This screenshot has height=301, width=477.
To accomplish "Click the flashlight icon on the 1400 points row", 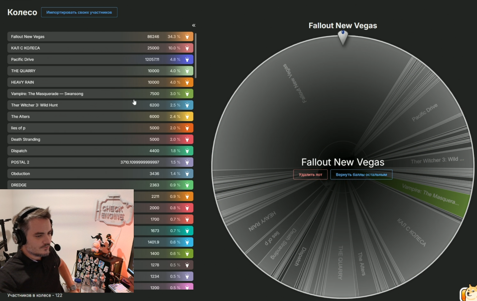I will pyautogui.click(x=187, y=254).
